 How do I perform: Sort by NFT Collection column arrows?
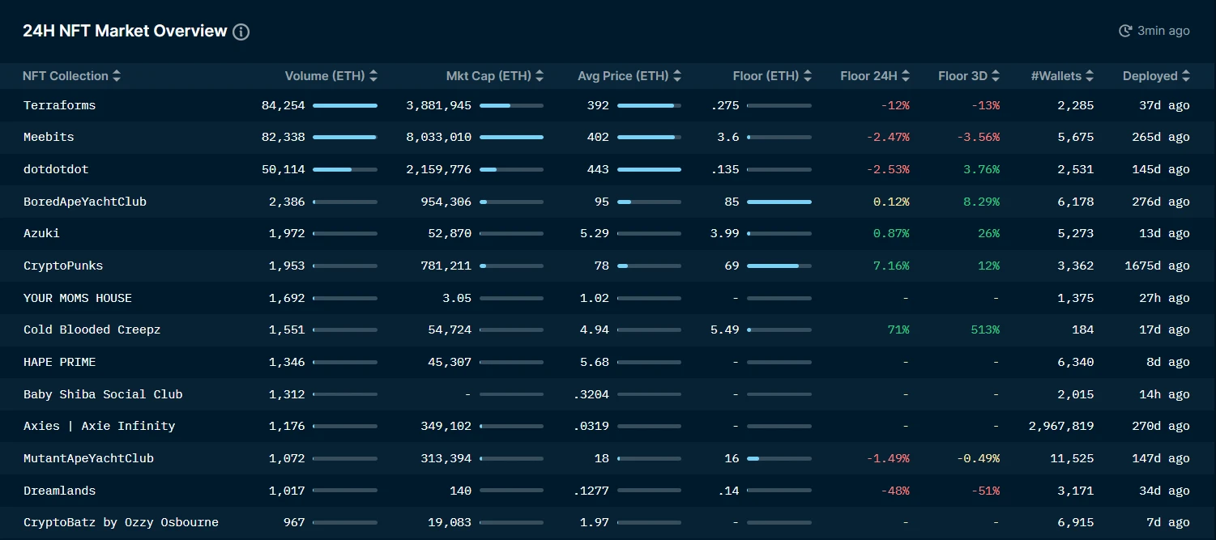(117, 76)
